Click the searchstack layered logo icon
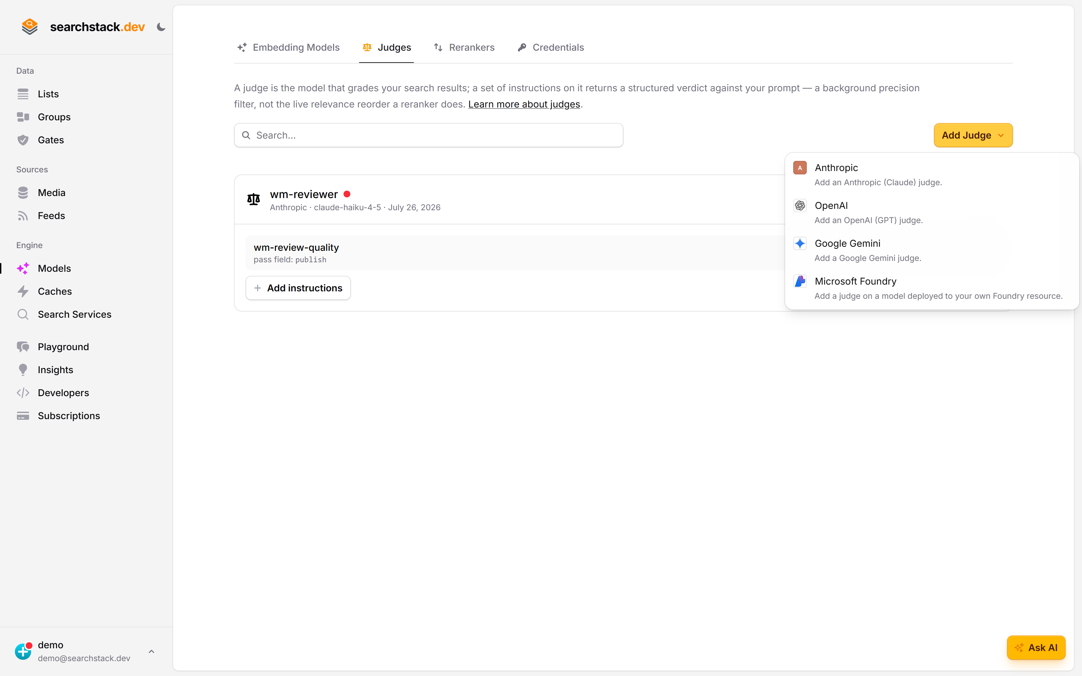Viewport: 1082px width, 676px height. coord(29,27)
